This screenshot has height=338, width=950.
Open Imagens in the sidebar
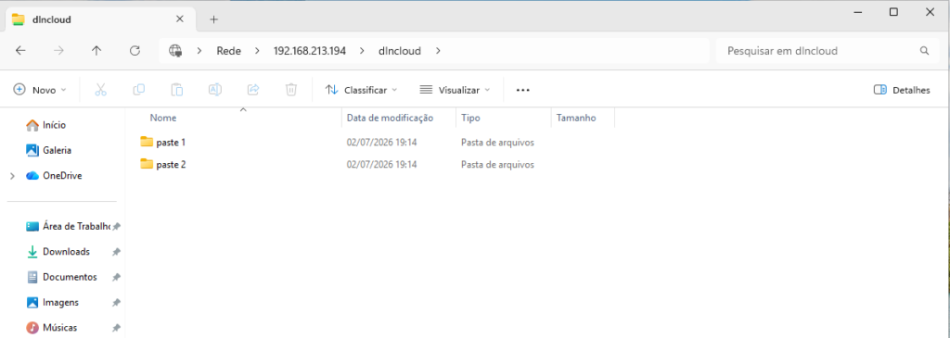[53, 302]
